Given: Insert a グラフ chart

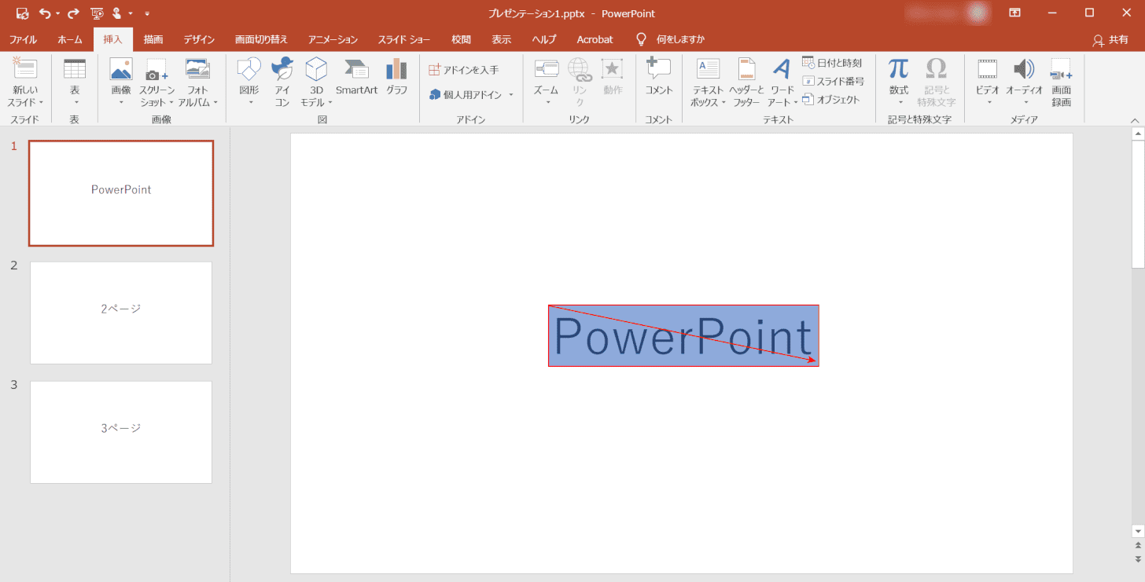Looking at the screenshot, I should pos(397,77).
